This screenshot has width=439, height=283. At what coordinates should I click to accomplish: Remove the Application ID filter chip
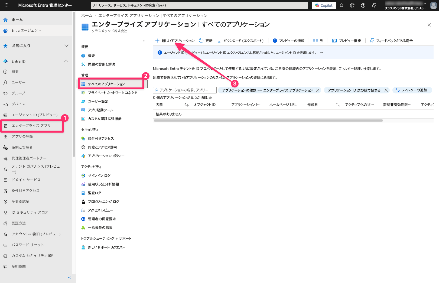click(386, 90)
